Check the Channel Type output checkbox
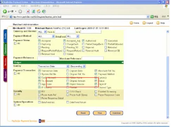171x127 pixels. (96, 87)
